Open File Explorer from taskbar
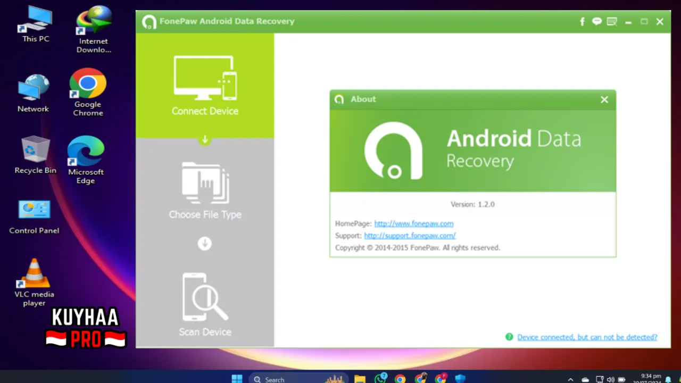 360,379
